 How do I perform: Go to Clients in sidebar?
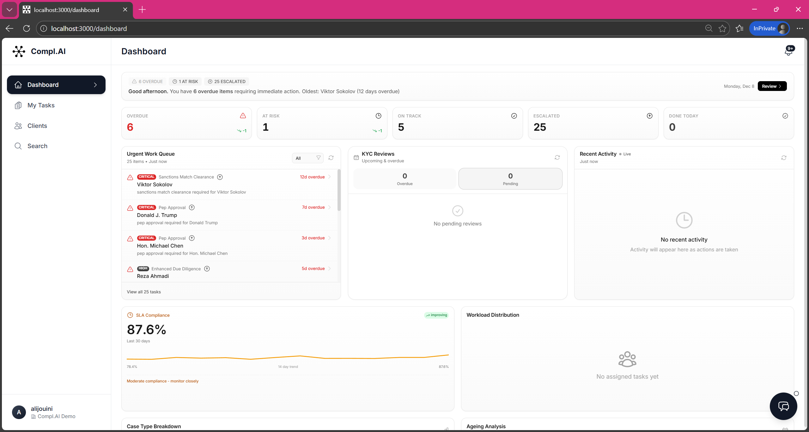[x=37, y=126]
